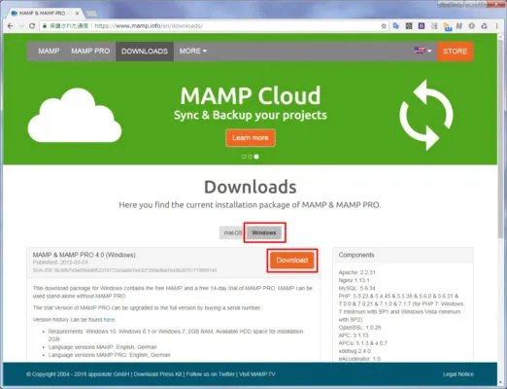Click the 'Apache: 2.2.31' component entry
This screenshot has width=507, height=389.
357,272
